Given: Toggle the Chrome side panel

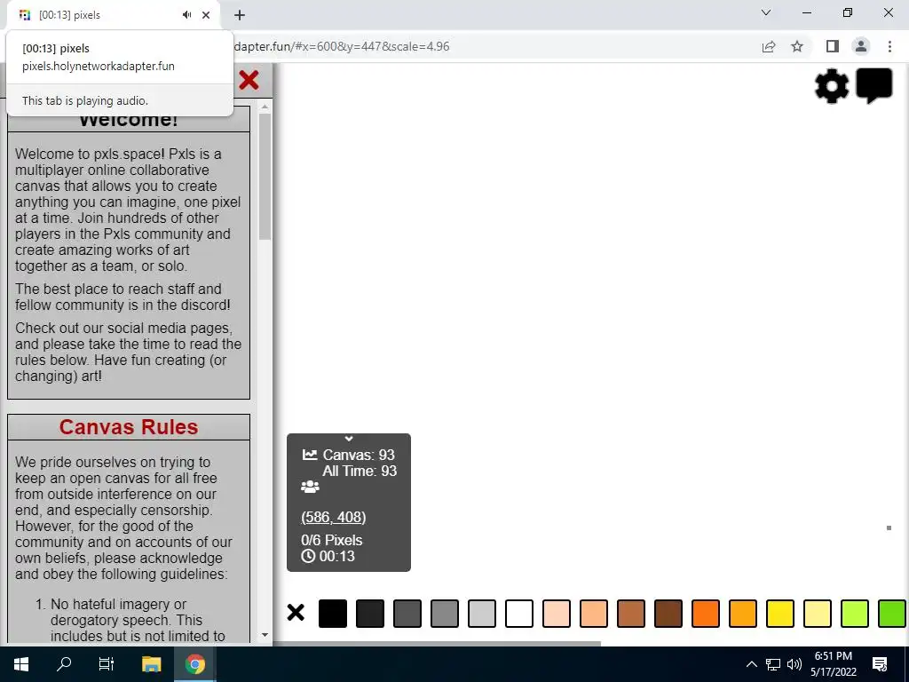Looking at the screenshot, I should click(833, 46).
